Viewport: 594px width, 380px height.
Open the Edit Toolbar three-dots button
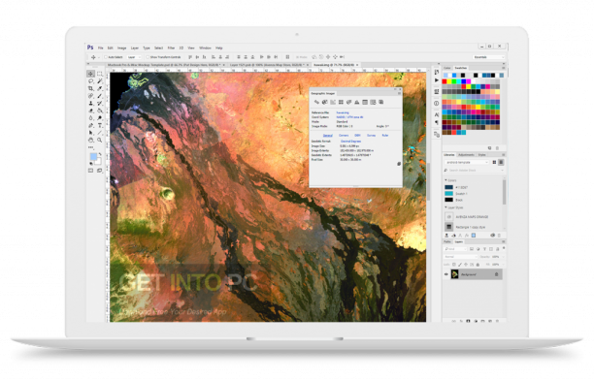point(90,146)
